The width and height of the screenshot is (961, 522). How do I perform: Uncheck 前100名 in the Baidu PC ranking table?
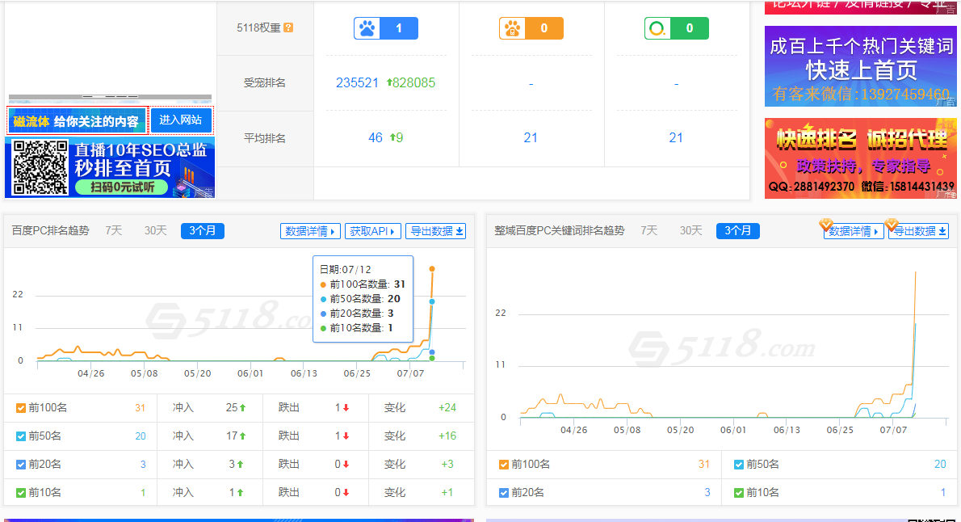coord(21,408)
